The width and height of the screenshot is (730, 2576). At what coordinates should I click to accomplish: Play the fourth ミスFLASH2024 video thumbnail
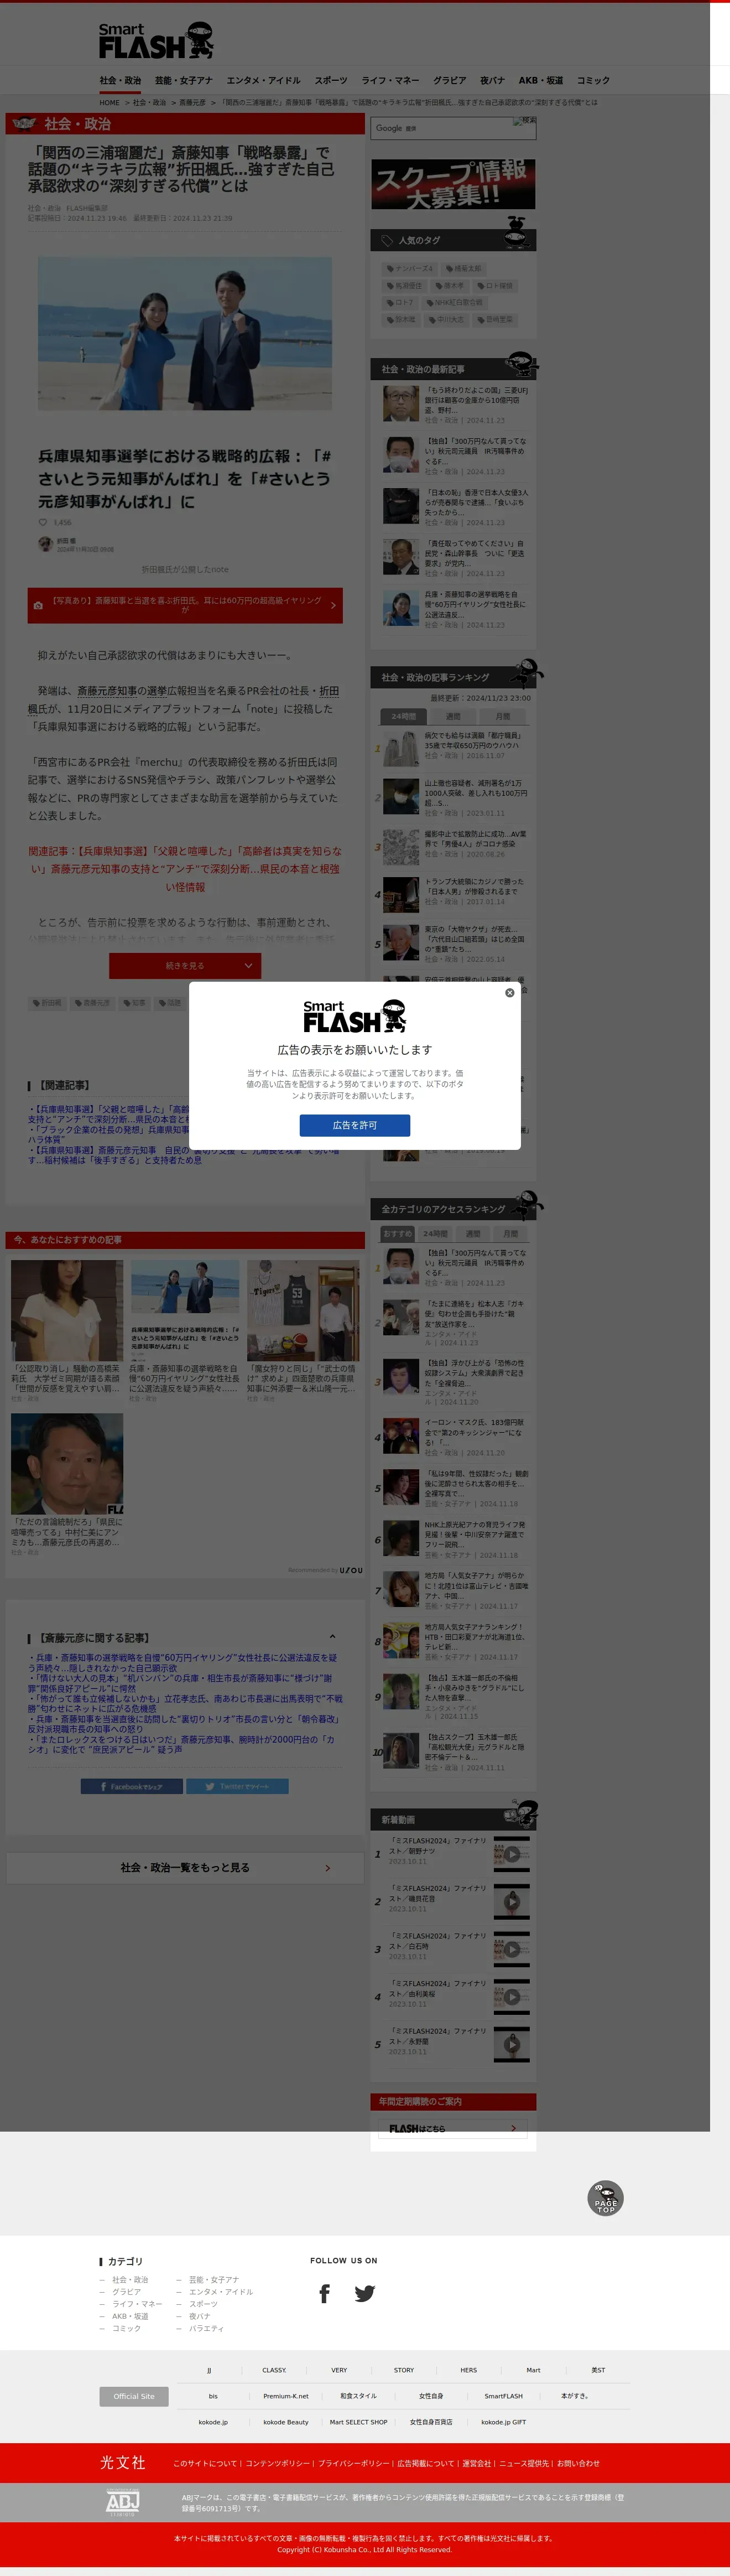coord(511,1996)
